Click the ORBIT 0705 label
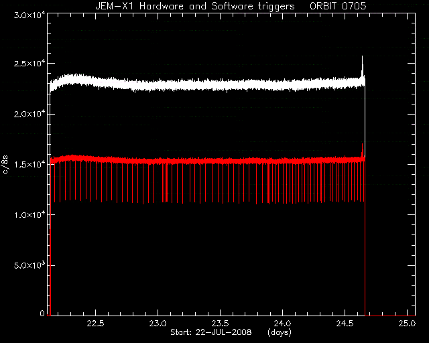Viewport: 429px width, 343px height. 338,6
